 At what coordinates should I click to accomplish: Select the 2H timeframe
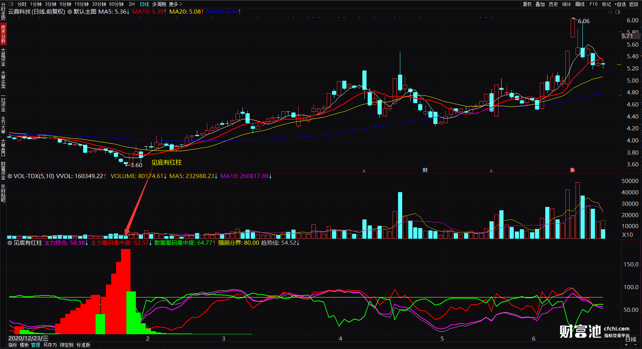tap(132, 4)
